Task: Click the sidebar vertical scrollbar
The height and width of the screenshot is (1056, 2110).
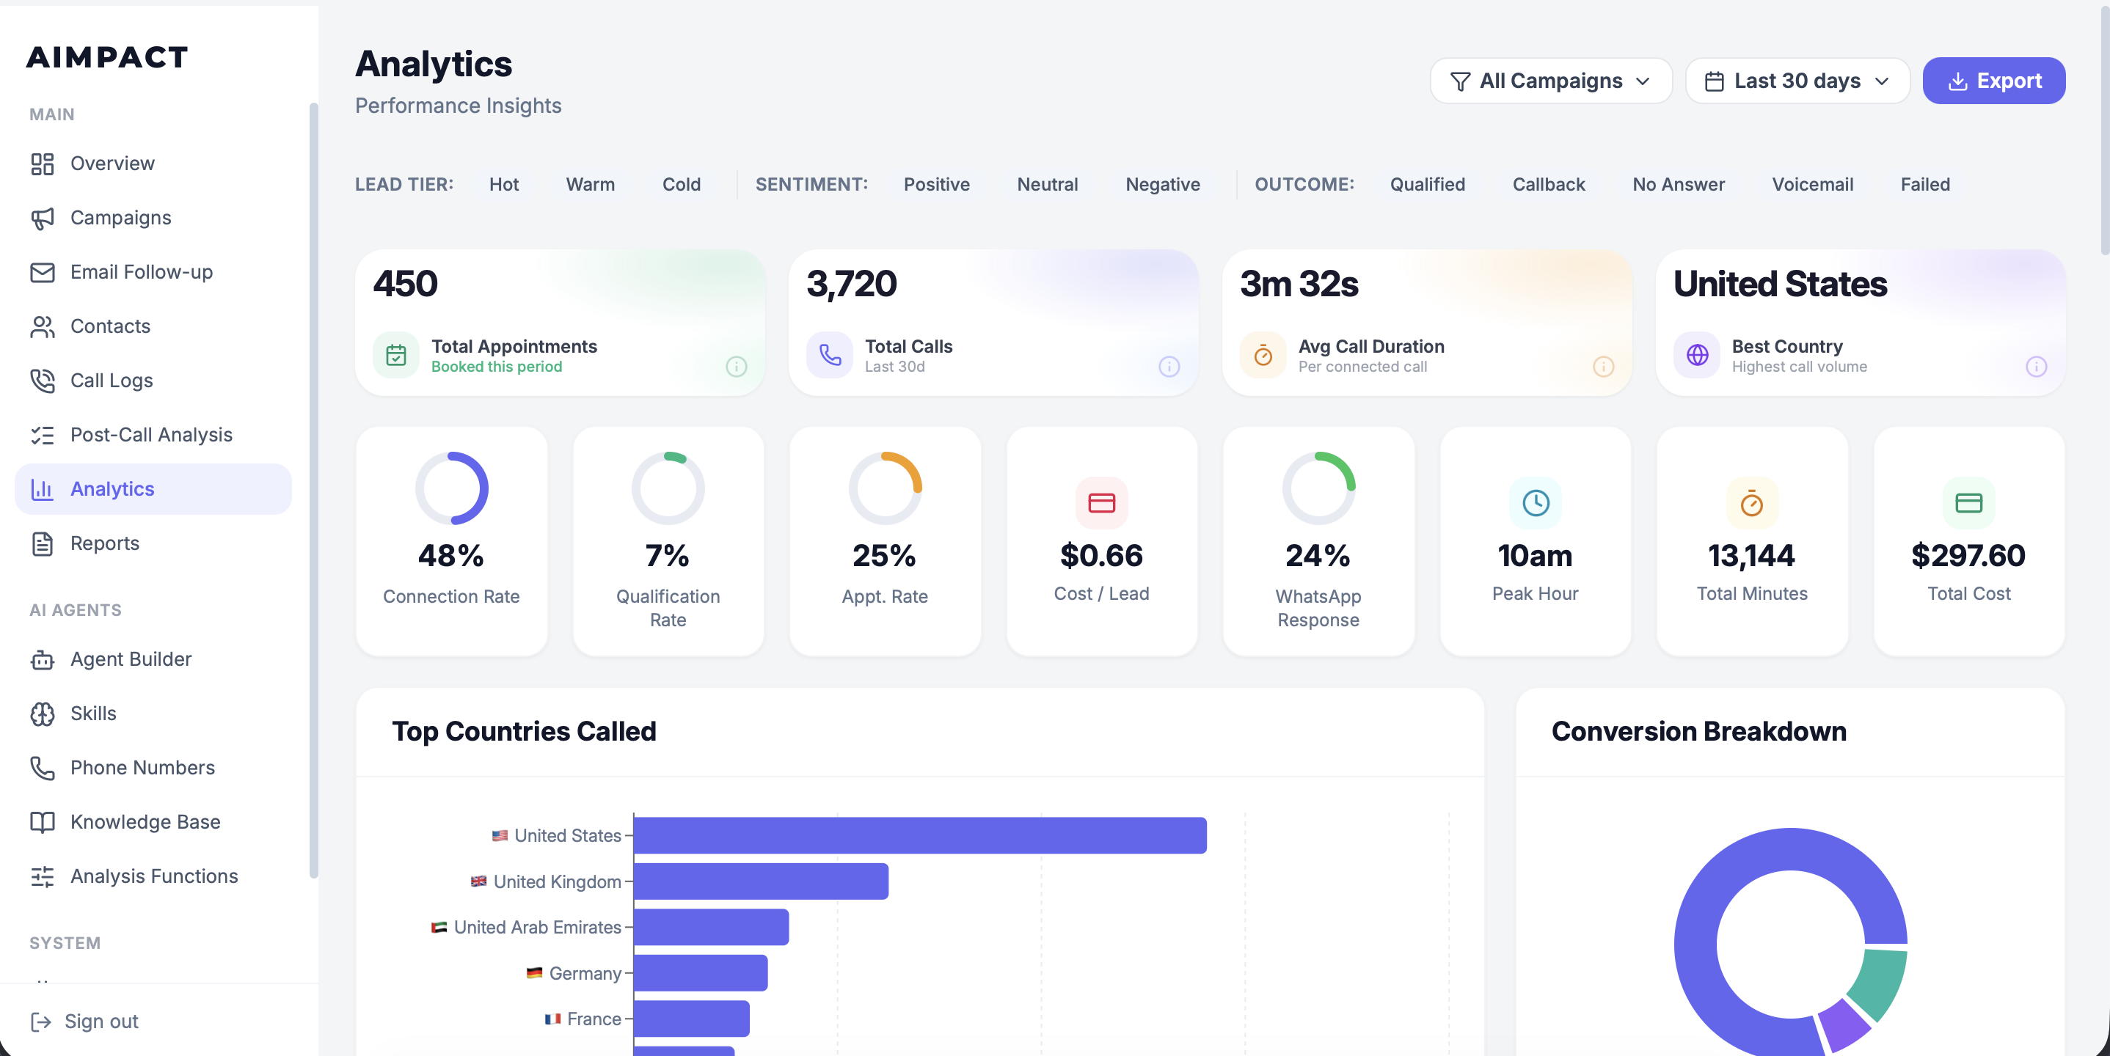Action: (x=313, y=491)
